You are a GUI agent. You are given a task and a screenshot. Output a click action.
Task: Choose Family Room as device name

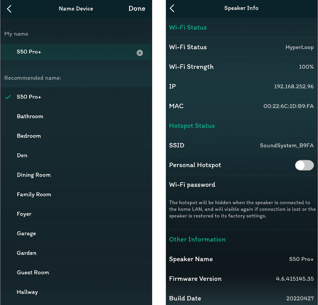[x=76, y=194]
